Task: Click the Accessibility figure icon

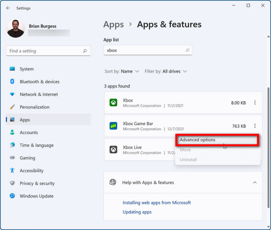Action: 12,170
